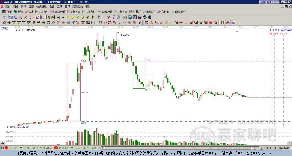Click the 5.1000 high price label
Screen dimensions: 292x156
pos(125,35)
